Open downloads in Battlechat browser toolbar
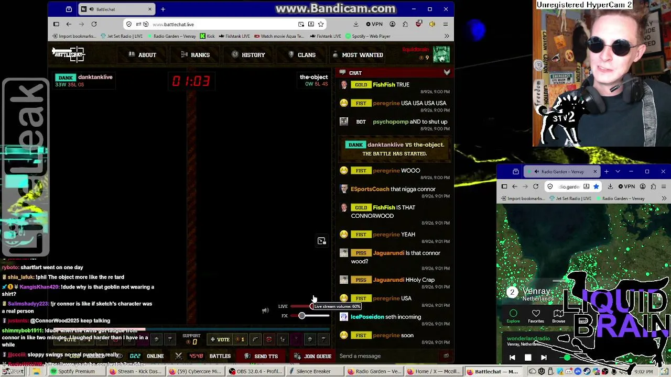The height and width of the screenshot is (377, 671). (356, 24)
